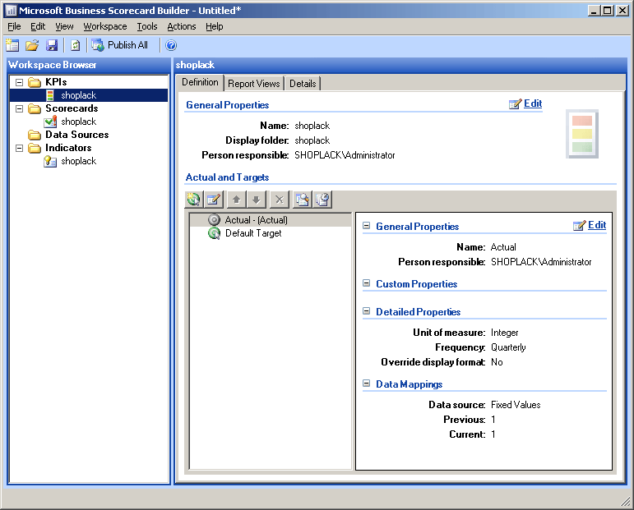Select the Actual - (Actual) list row
Screen dimensions: 634x510
click(271, 220)
